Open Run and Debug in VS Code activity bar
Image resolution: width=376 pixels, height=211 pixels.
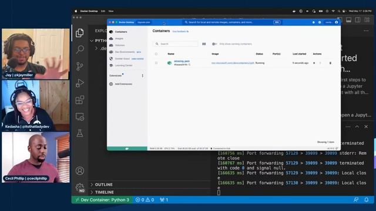[x=80, y=83]
